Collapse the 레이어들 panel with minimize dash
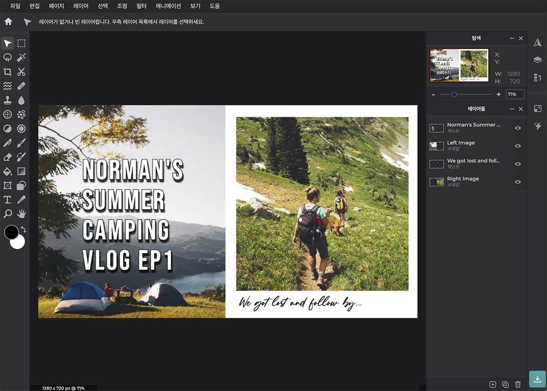547x391 pixels. (512, 109)
